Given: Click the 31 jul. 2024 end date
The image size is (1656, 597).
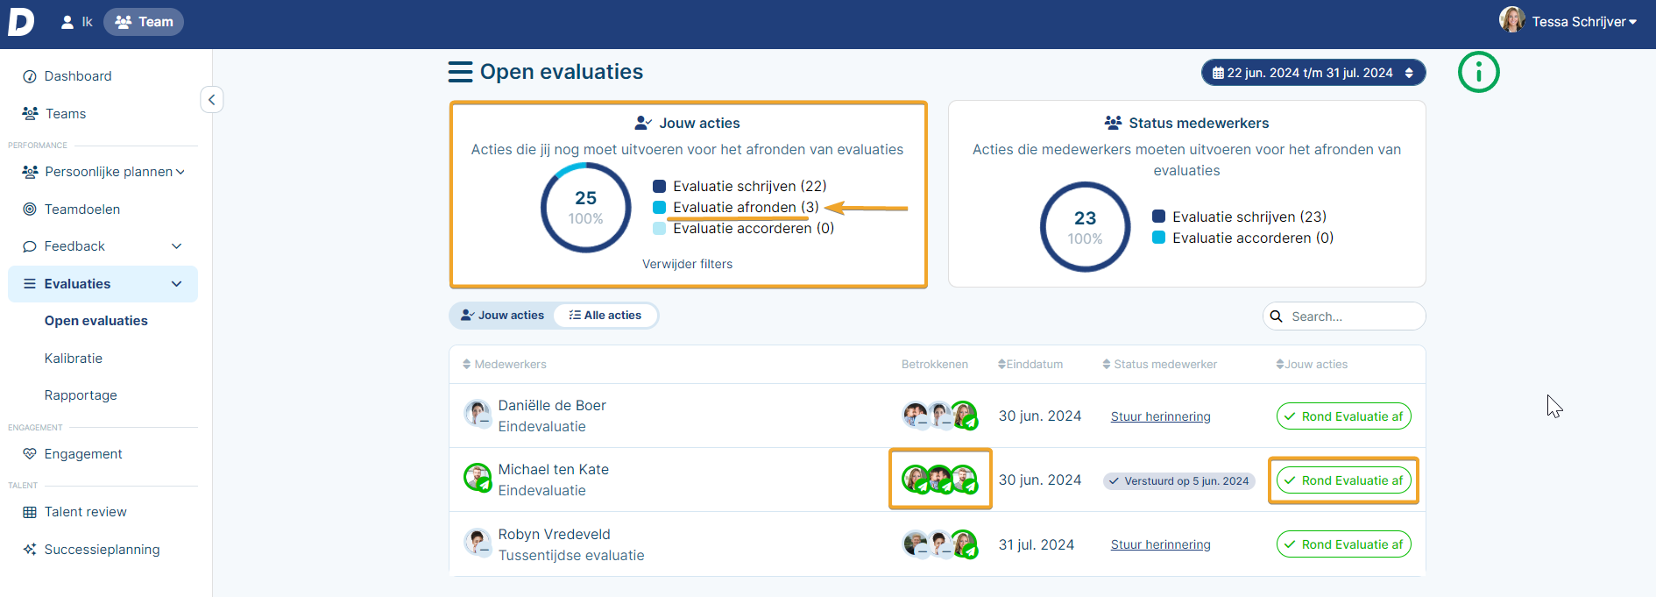Looking at the screenshot, I should (1037, 545).
